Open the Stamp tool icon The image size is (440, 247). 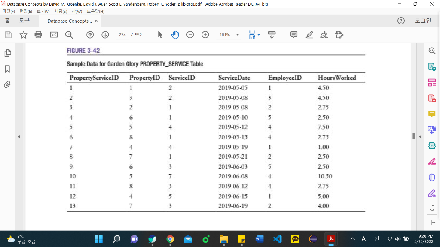coord(339,35)
